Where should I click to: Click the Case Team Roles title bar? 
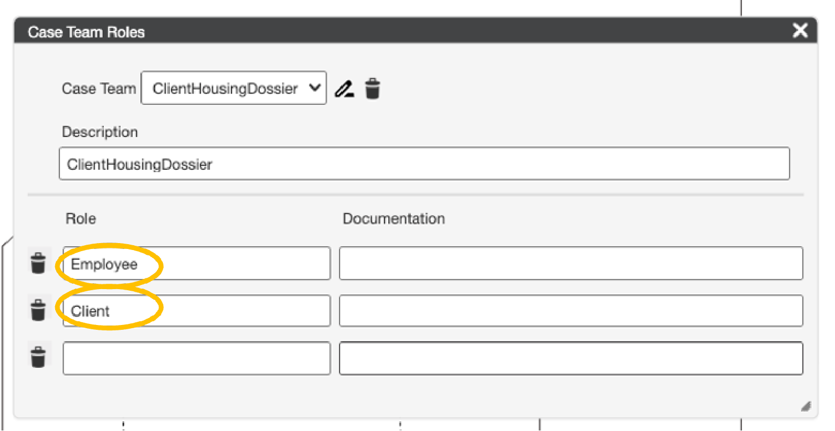pyautogui.click(x=375, y=32)
